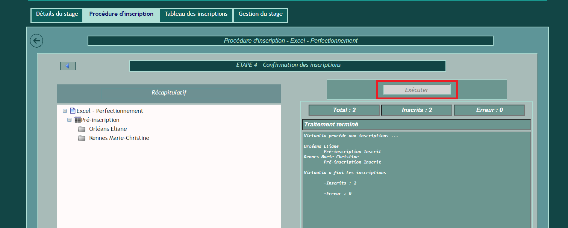This screenshot has width=568, height=228.
Task: Click the grid icon next to Pré-inscription
Action: [x=77, y=120]
